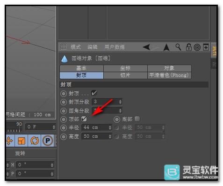This screenshot has height=186, width=223.
Task: Click the 封顶 section header
Action: 134,84
